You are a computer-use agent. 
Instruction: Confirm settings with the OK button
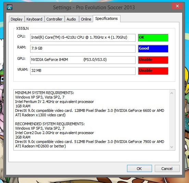(x=139, y=168)
